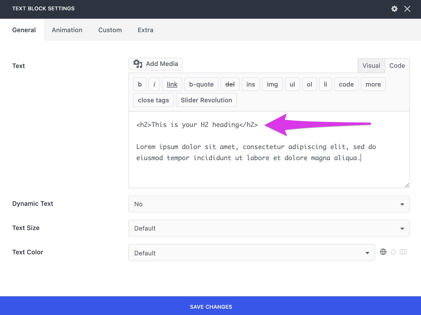Image resolution: width=421 pixels, height=315 pixels.
Task: Insert a del strikethrough tag
Action: click(230, 84)
